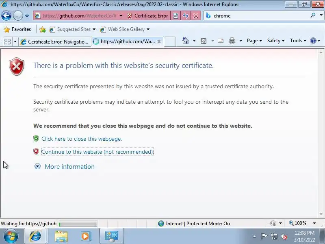Open the tab list dropdown arrow

click(x=15, y=42)
